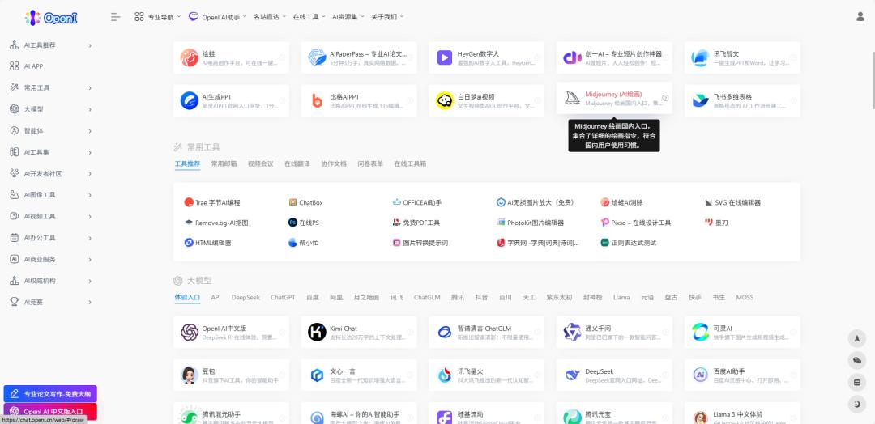This screenshot has width=875, height=424.
Task: Click 专业论文写作-免费大纲 button
Action: pyautogui.click(x=50, y=394)
